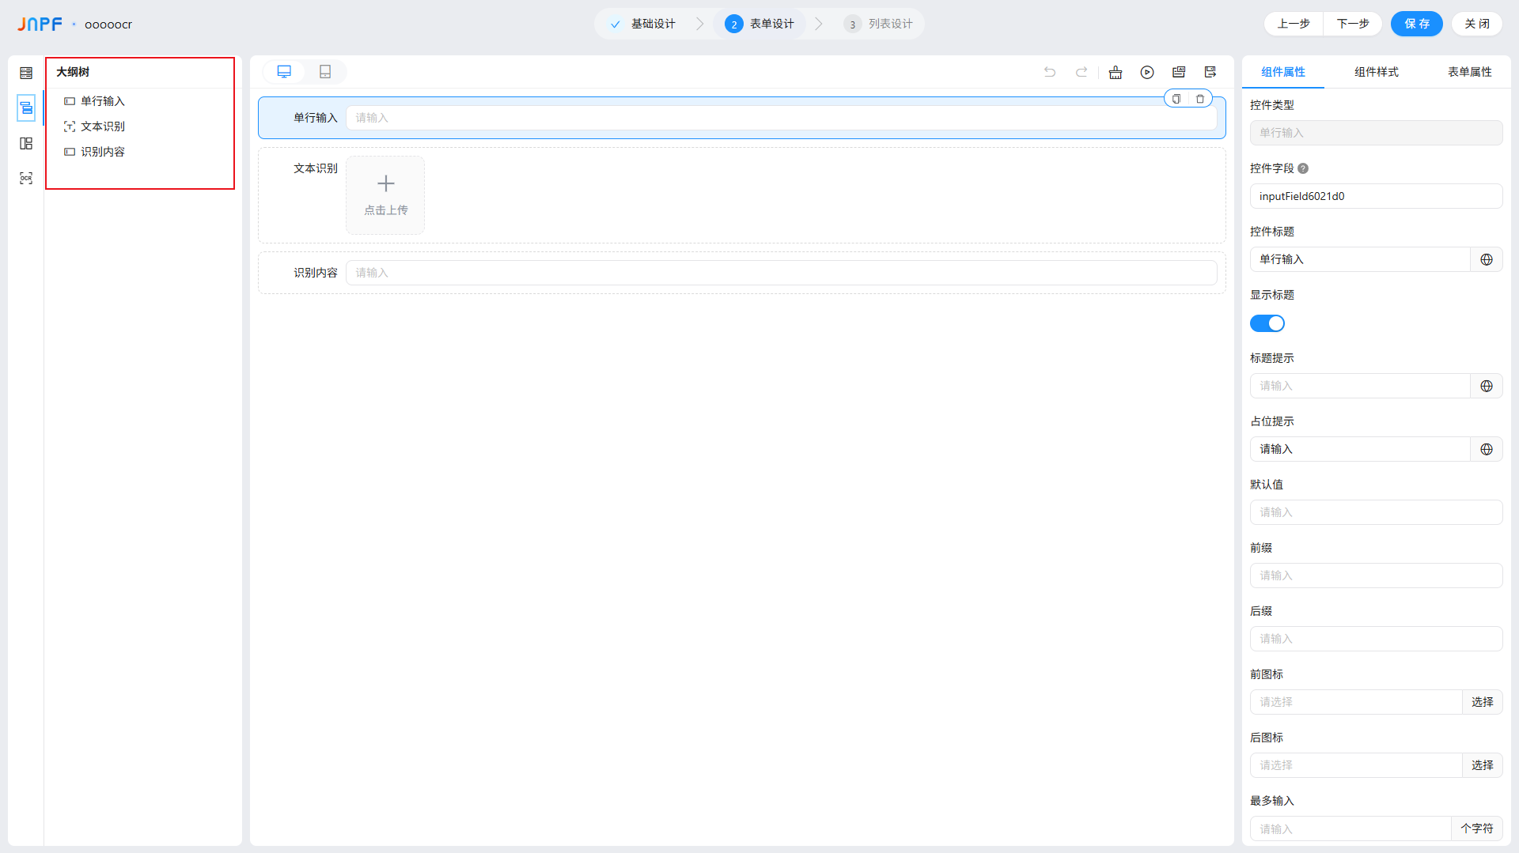This screenshot has height=853, width=1519.
Task: Open translation globe for 控件标题
Action: pyautogui.click(x=1487, y=259)
